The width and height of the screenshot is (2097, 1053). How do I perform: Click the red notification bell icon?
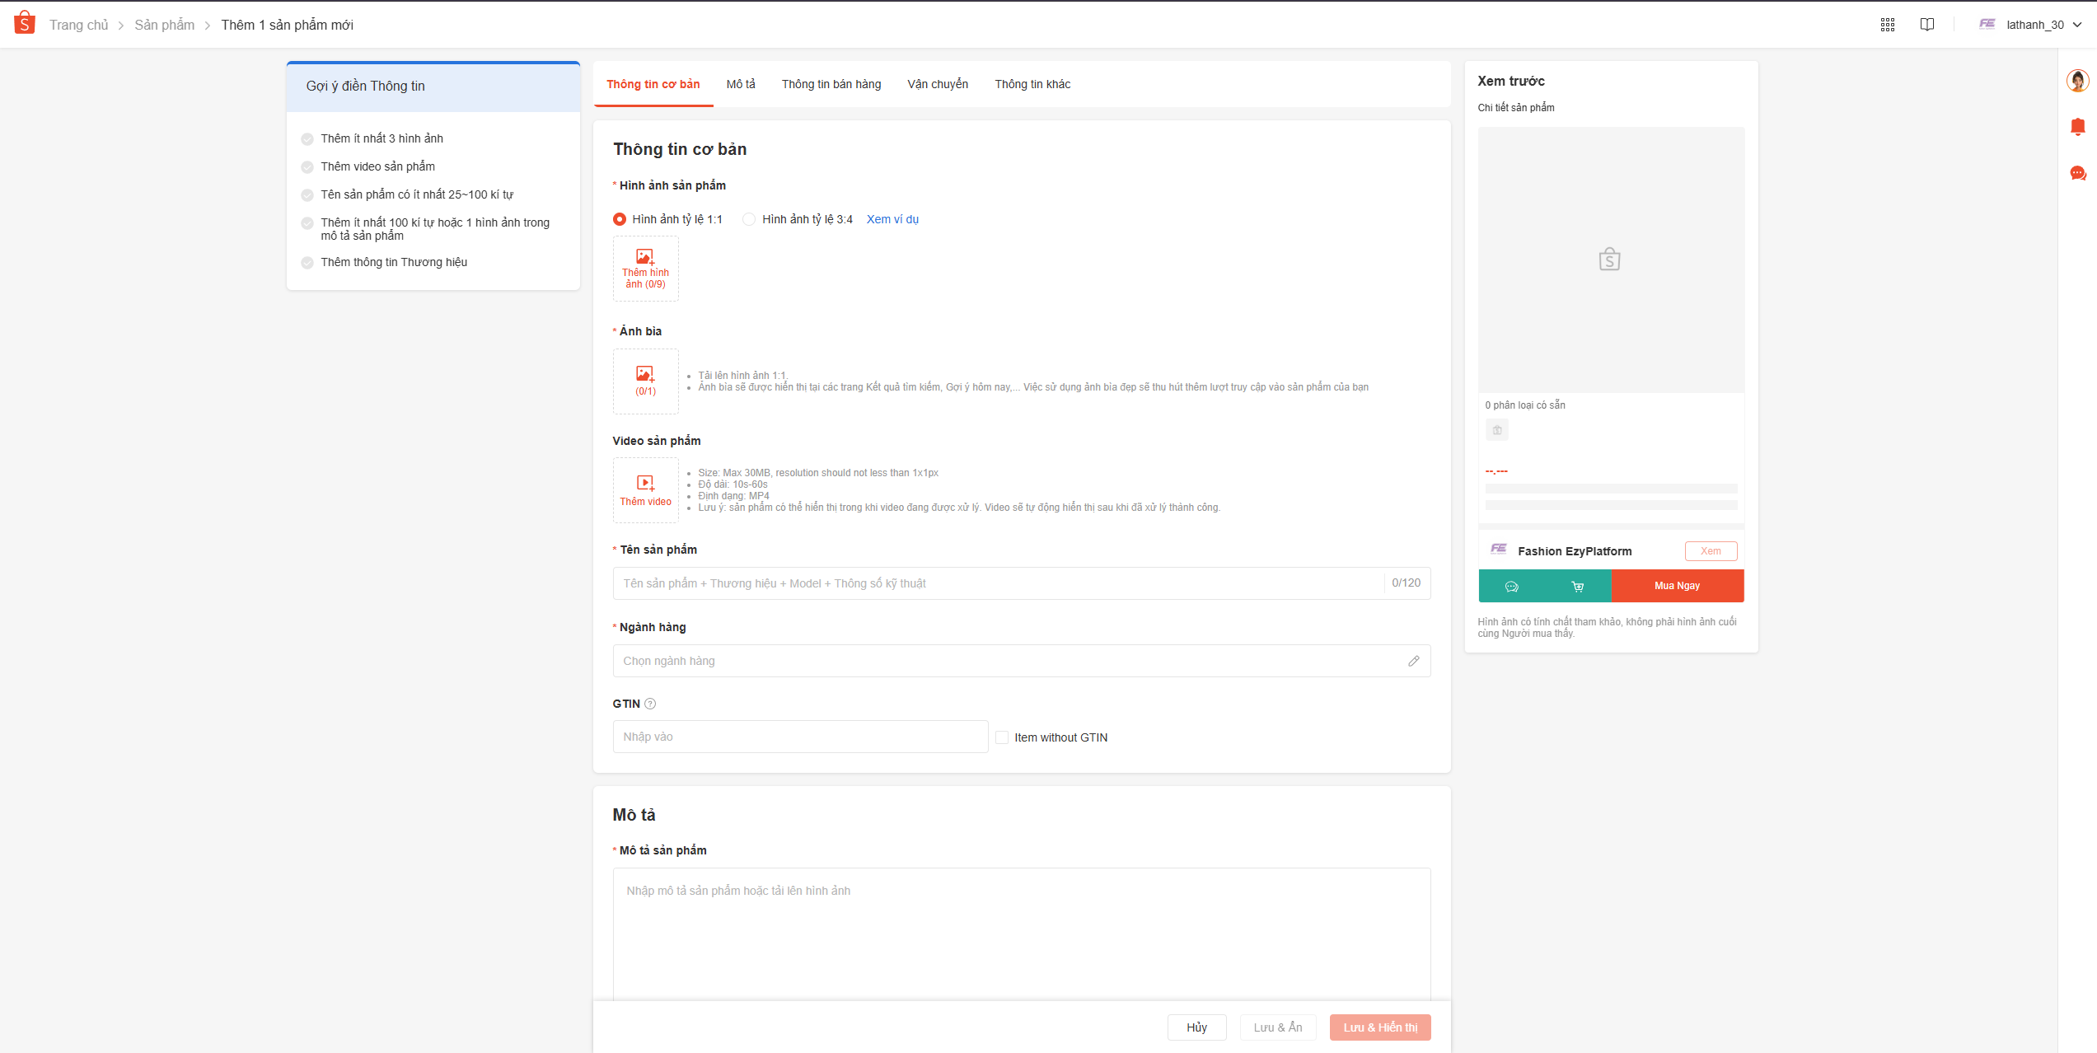[2077, 127]
